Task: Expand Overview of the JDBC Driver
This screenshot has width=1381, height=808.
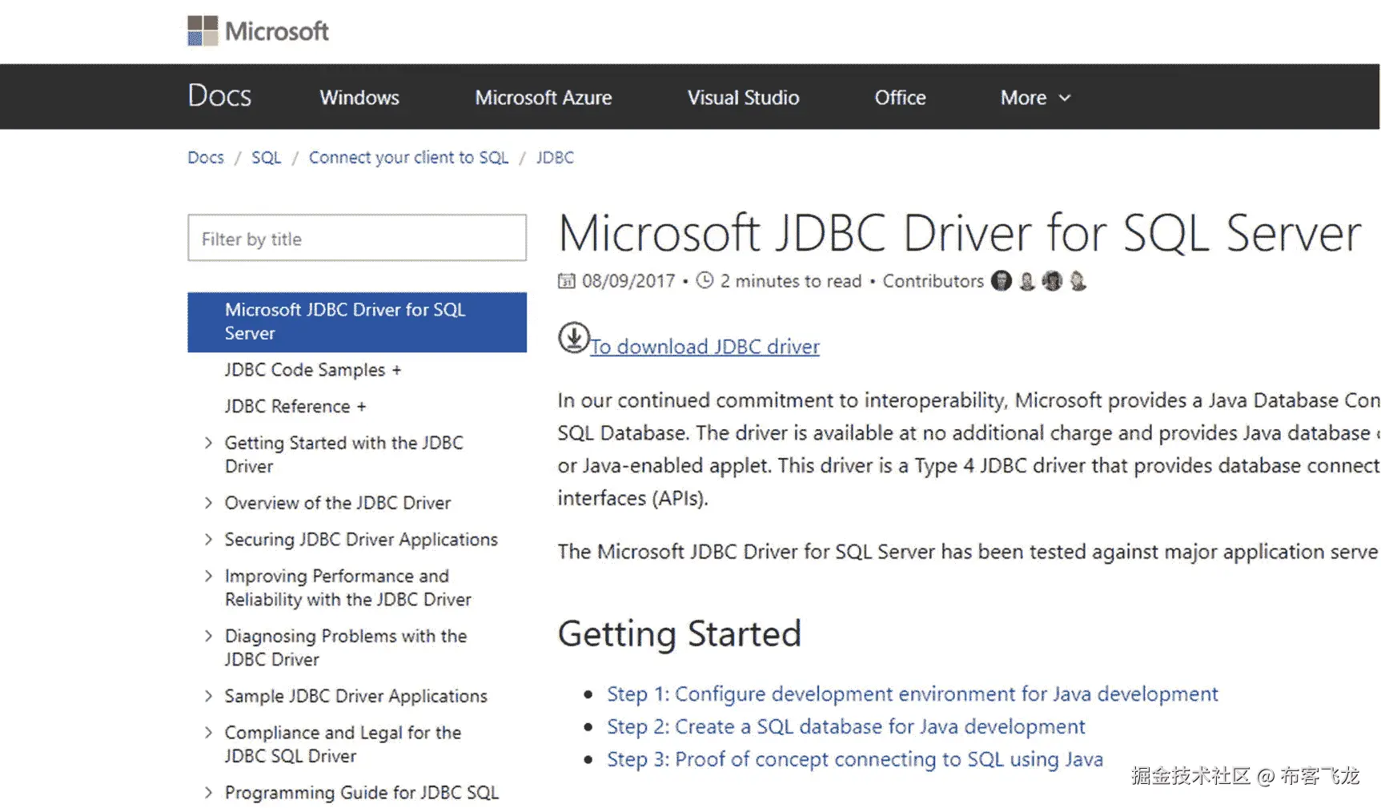Action: [x=209, y=502]
